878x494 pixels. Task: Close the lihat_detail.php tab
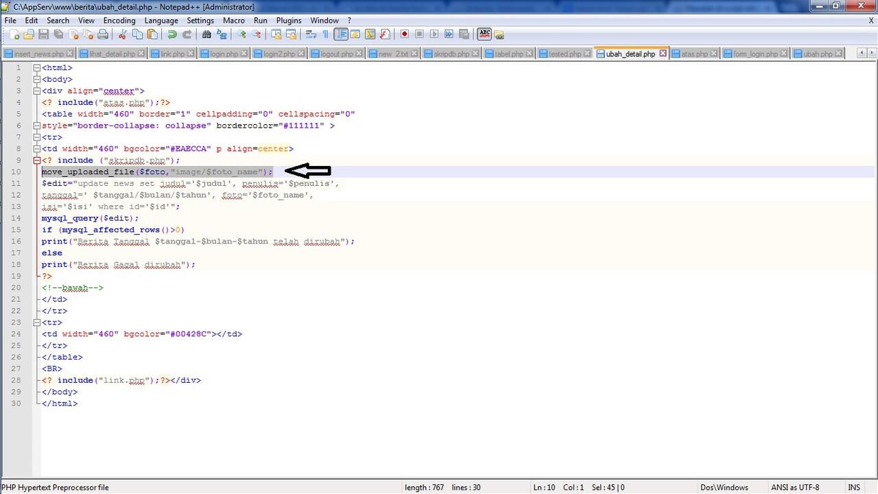[x=141, y=54]
